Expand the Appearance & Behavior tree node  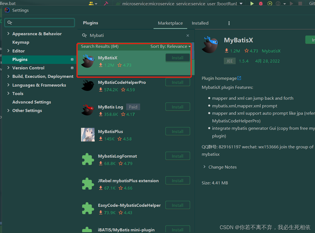8,34
